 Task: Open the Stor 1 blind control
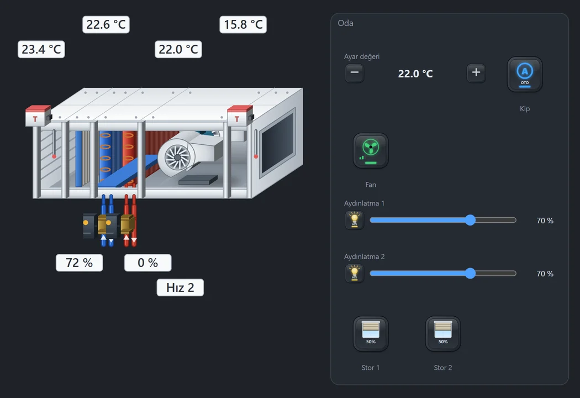[371, 333]
